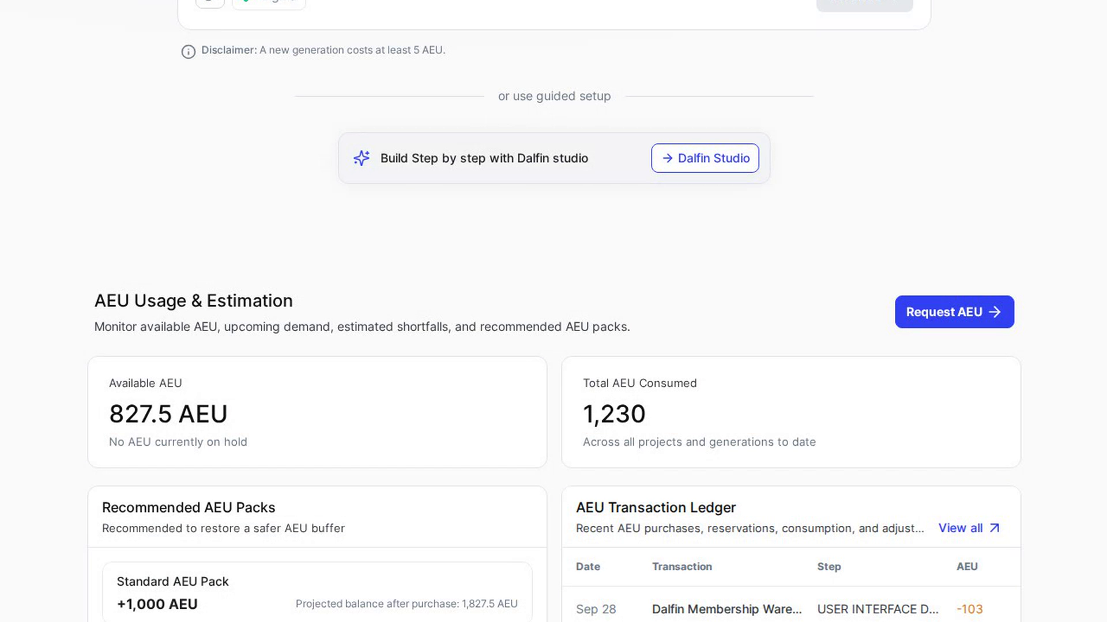Click the arrow icon next to View all
The image size is (1107, 622).
994,528
